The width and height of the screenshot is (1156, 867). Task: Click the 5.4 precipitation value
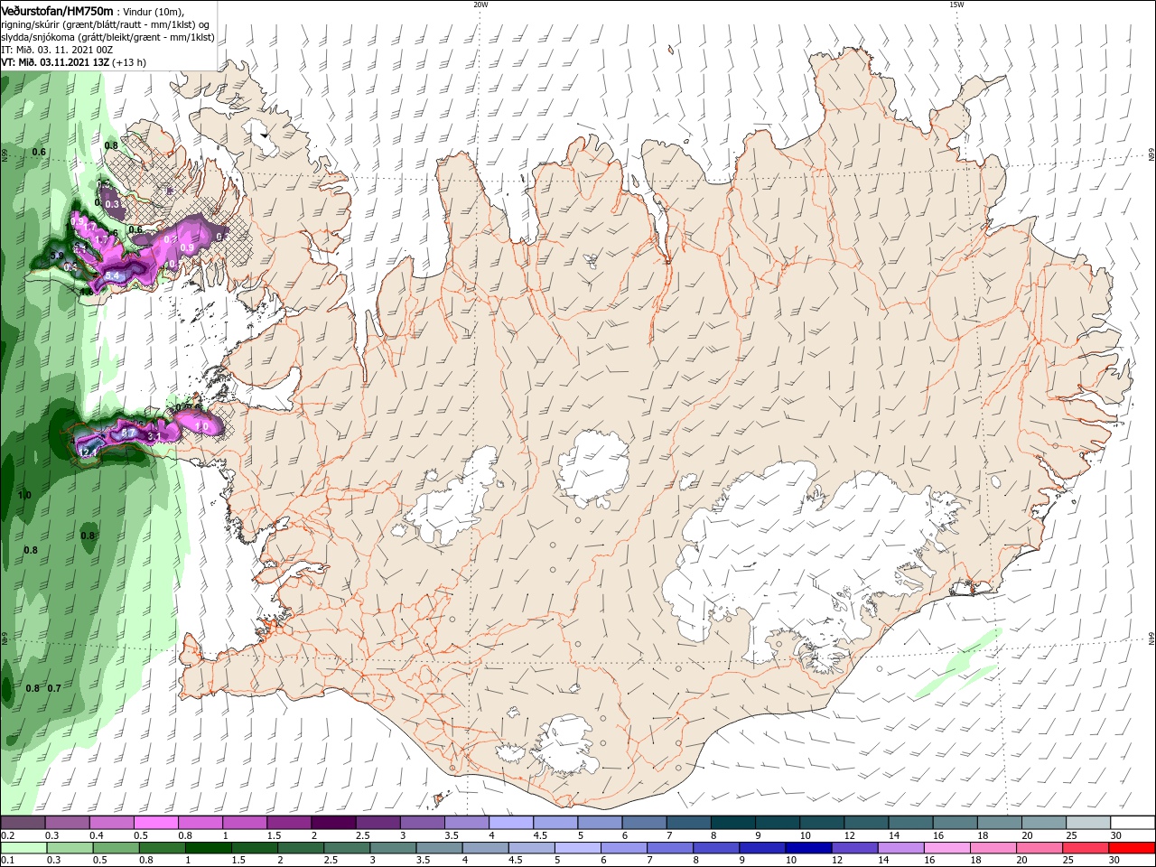(x=113, y=275)
